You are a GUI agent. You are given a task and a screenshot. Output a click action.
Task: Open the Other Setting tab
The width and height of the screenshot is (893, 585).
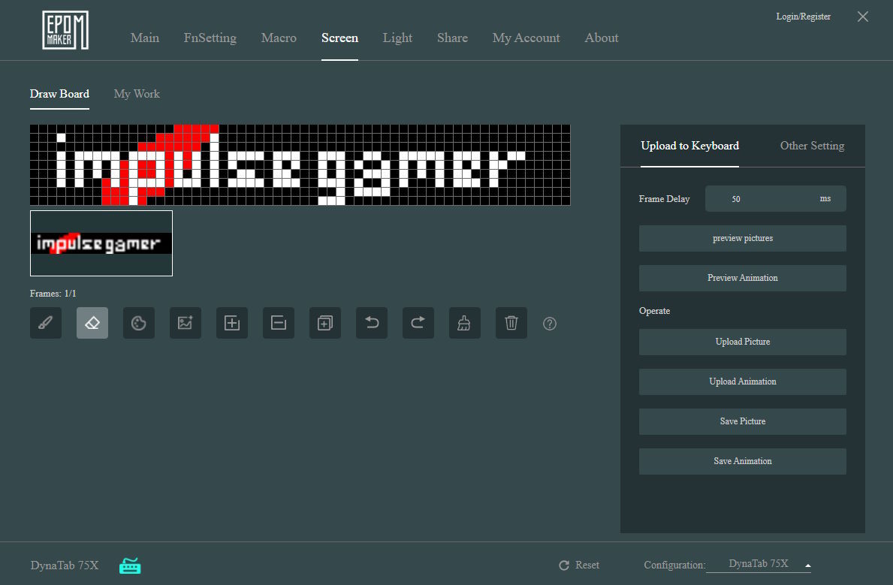(812, 146)
